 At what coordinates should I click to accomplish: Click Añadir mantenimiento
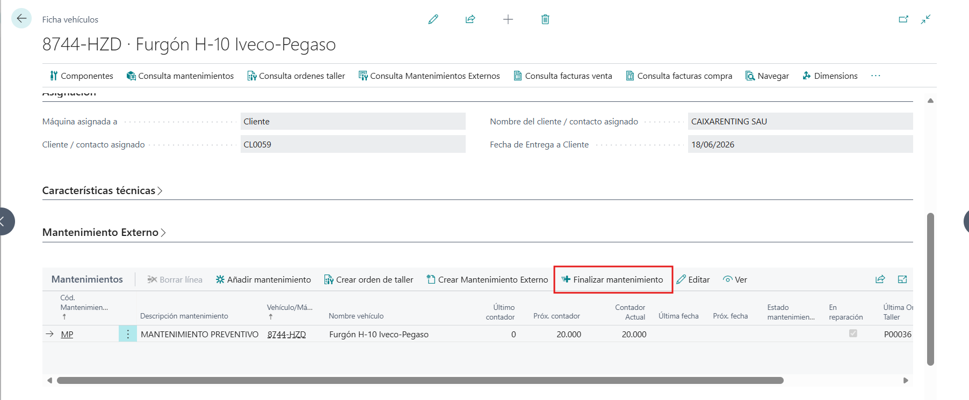[263, 279]
